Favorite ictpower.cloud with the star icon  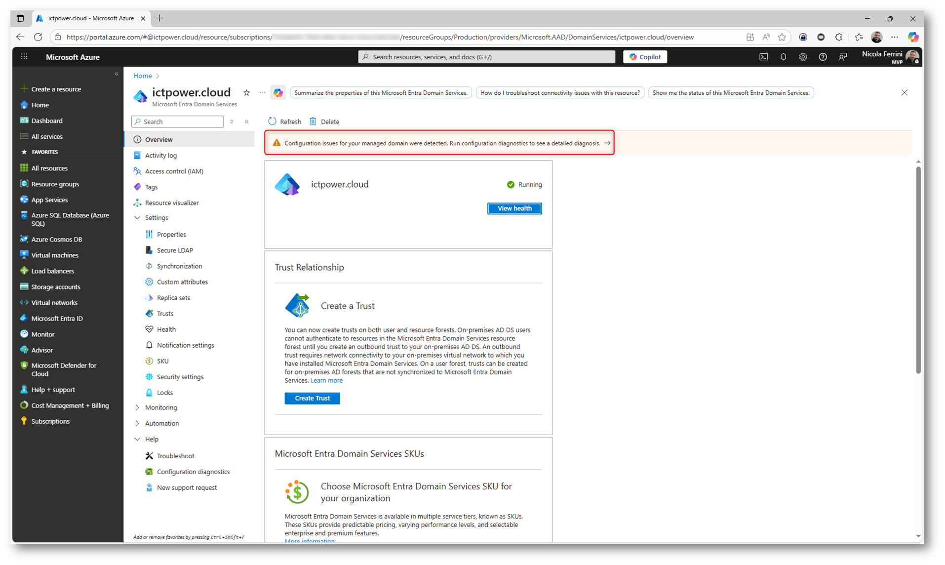[246, 92]
